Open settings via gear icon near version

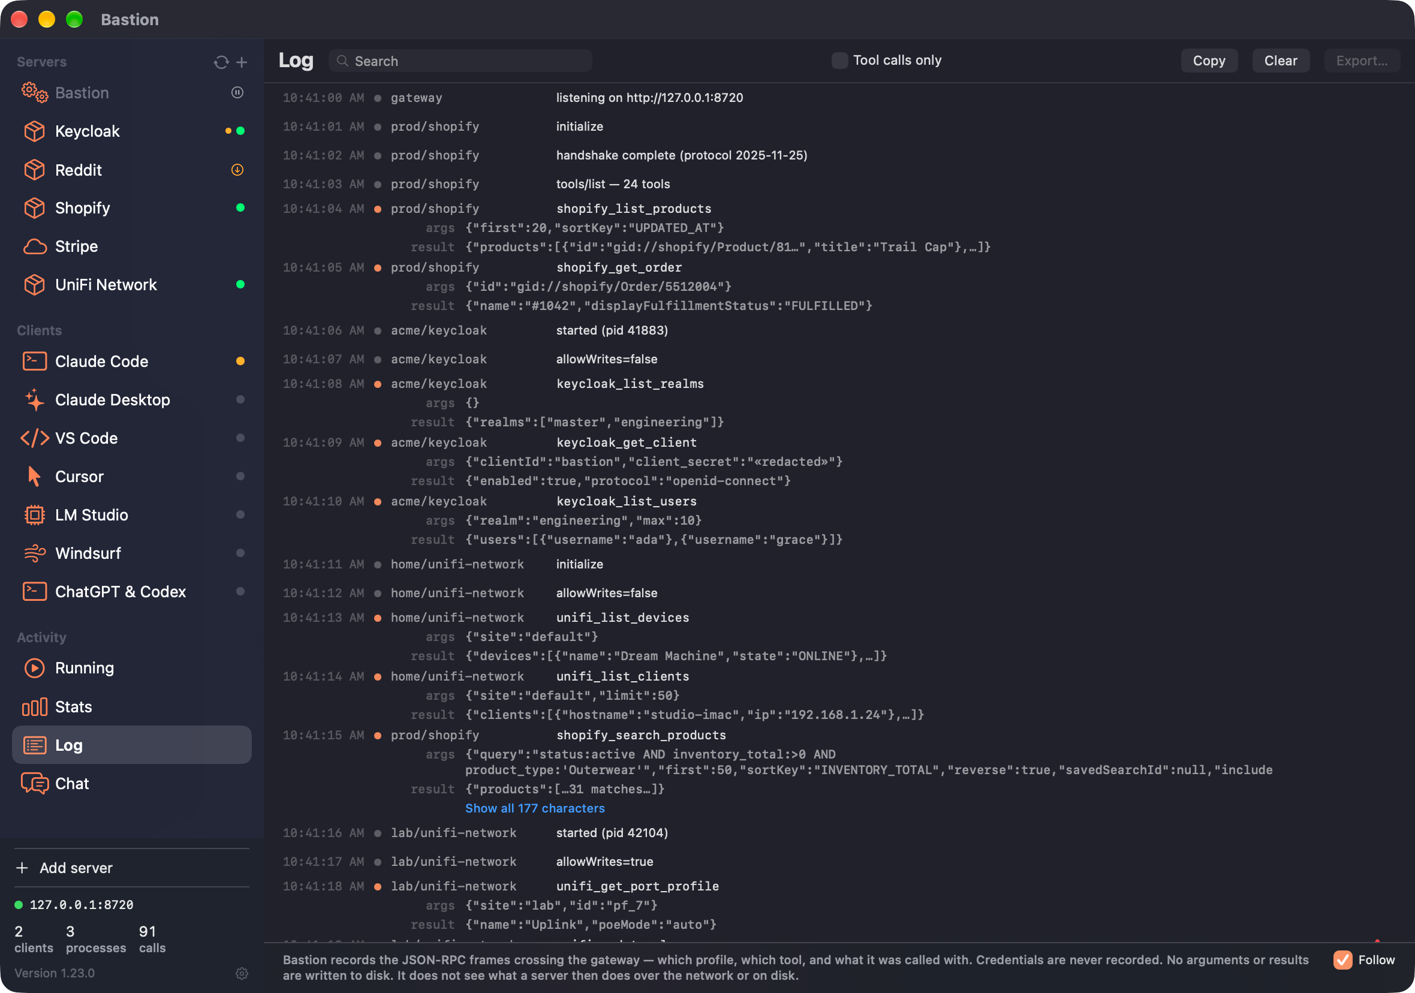242,973
